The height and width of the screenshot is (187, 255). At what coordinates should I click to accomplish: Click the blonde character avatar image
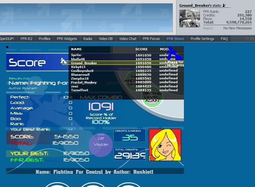tap(165, 145)
